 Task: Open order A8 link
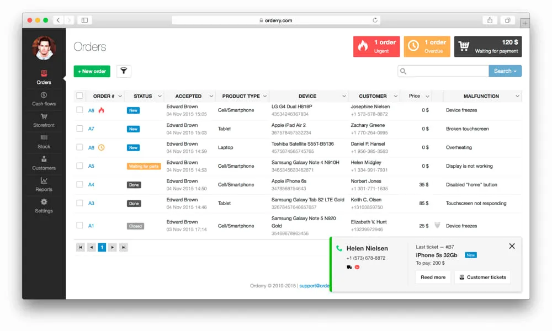point(91,110)
